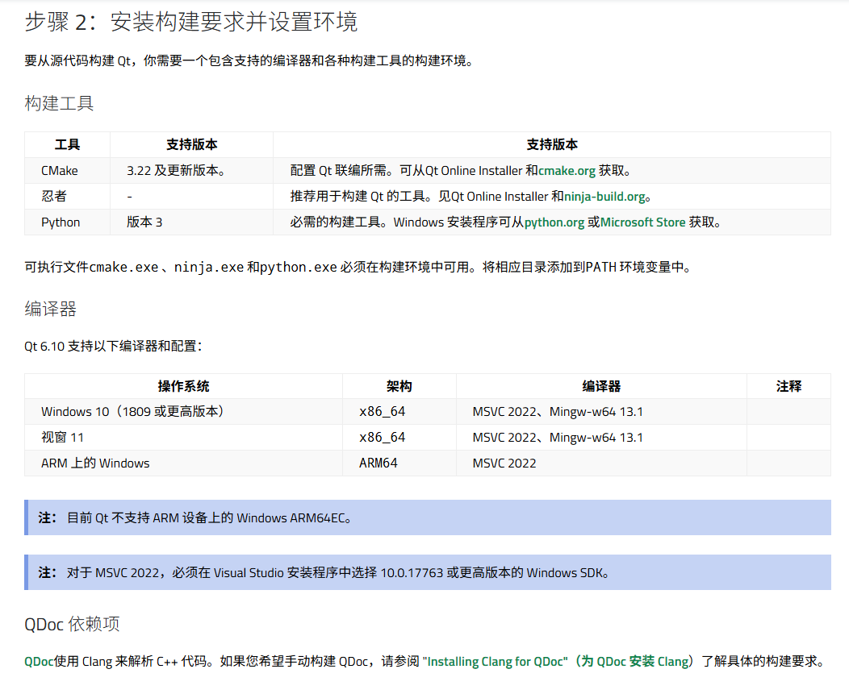Click the 操作系统 column header
The width and height of the screenshot is (849, 694).
pos(184,386)
